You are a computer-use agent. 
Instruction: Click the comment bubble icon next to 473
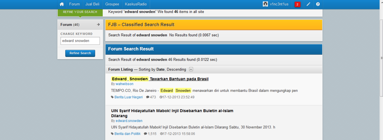pyautogui.click(x=148, y=97)
